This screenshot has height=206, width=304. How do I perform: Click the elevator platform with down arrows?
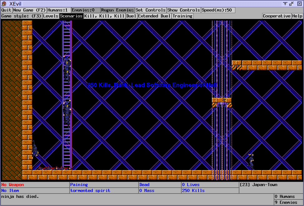222,103
